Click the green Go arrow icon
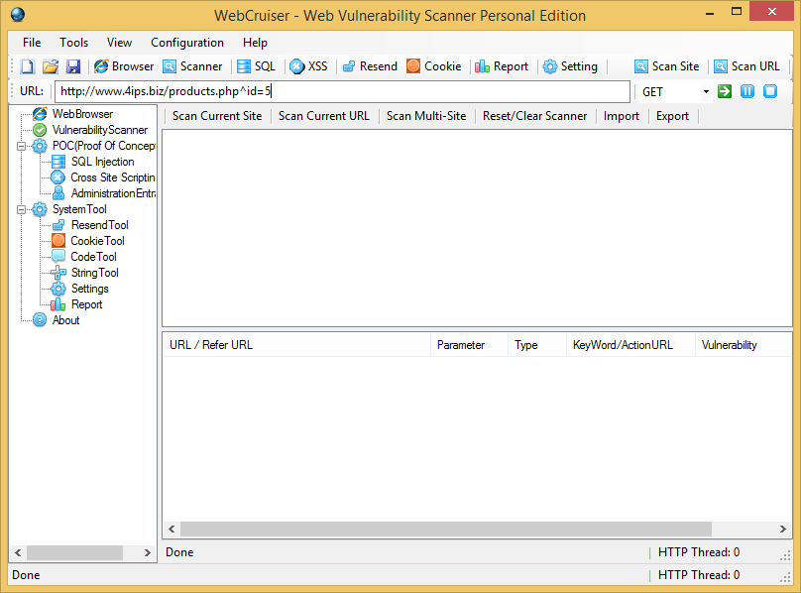This screenshot has width=801, height=593. click(x=725, y=91)
